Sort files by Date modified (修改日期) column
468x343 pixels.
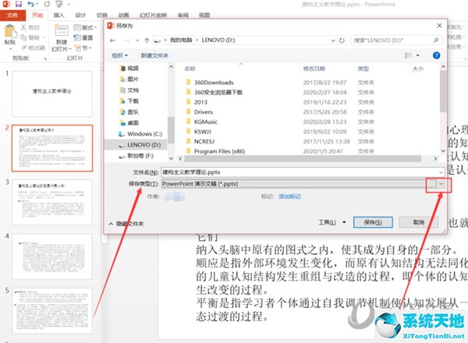tap(314, 69)
